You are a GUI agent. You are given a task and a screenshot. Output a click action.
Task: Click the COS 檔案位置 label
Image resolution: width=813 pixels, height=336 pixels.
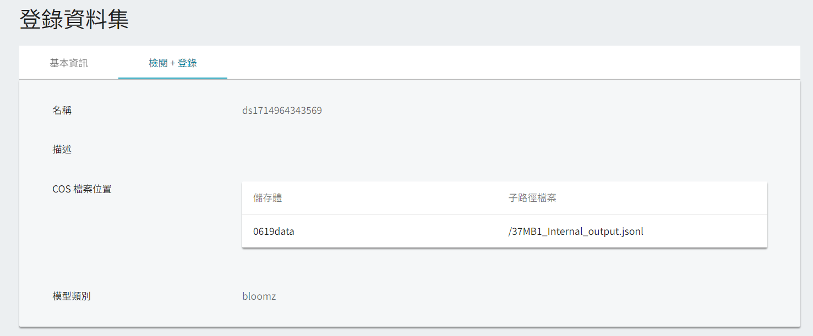click(x=82, y=189)
